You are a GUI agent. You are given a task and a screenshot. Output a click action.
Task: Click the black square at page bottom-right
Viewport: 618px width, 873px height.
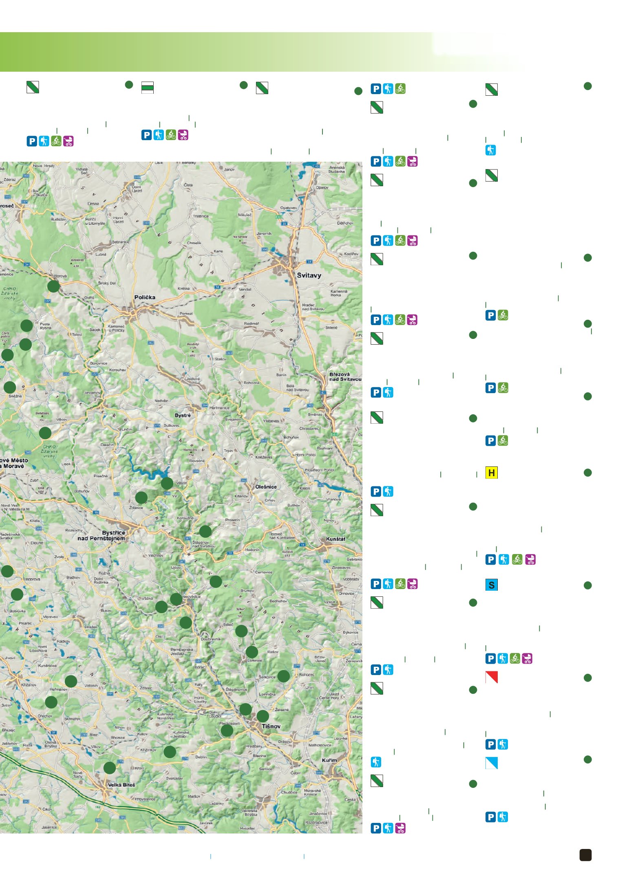point(585,855)
